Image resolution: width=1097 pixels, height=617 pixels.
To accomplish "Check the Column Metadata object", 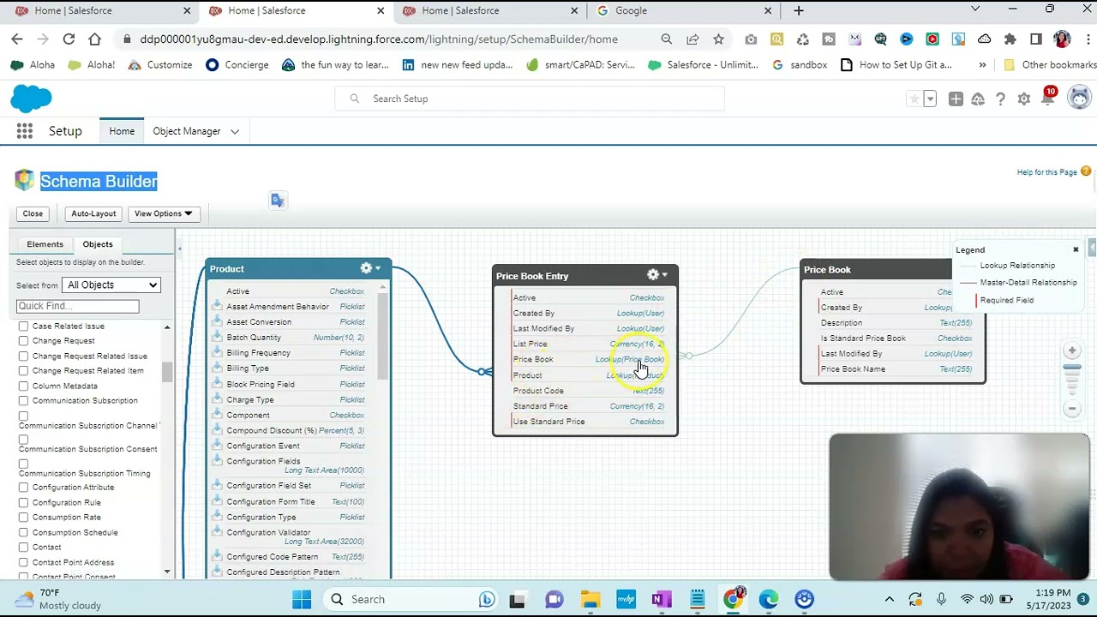I will tap(23, 386).
